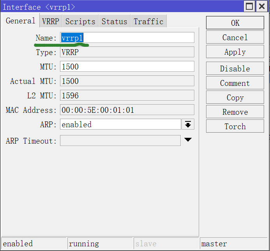Click the ARP enabled combo box
The image size is (270, 251).
(x=120, y=125)
